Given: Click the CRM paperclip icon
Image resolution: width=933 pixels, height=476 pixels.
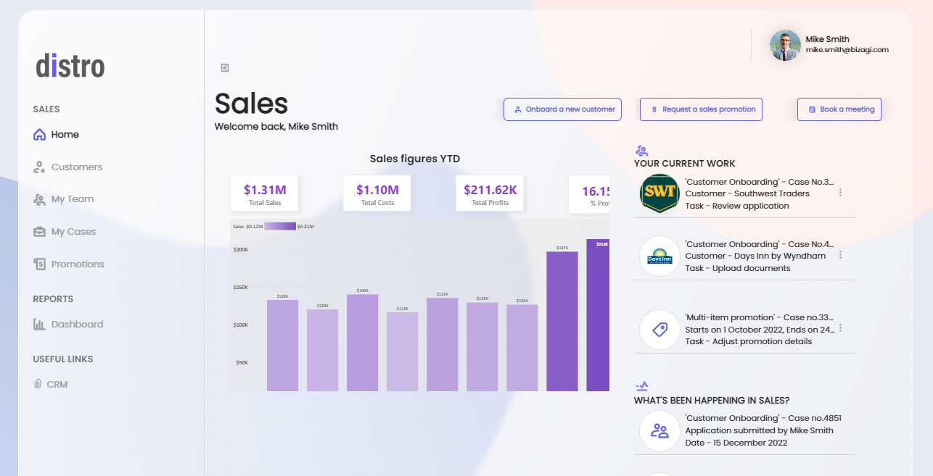Looking at the screenshot, I should point(38,384).
